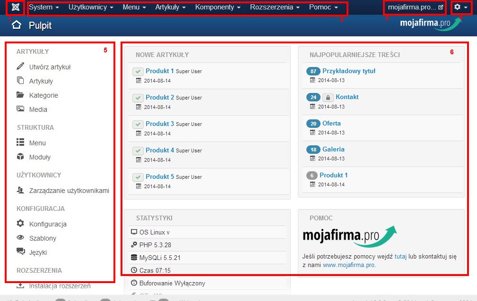Screen dimensions: 477x301
Task: Click the Joomla logo icon in top bar
Action: 15,8
